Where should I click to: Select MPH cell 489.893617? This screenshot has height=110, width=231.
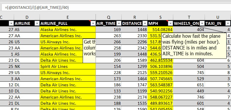[x=160, y=103]
